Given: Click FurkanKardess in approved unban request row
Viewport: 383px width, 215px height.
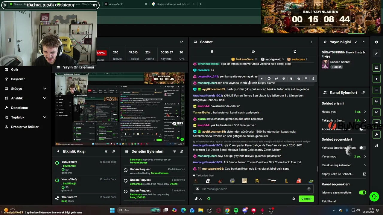Looking at the screenshot, I should [x=139, y=163].
